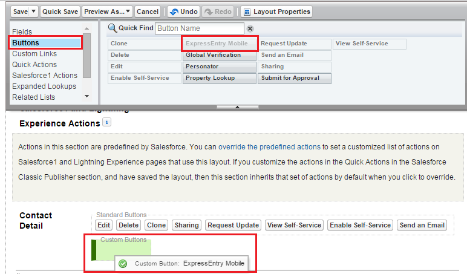The height and width of the screenshot is (274, 467).
Task: Select Property Lookup palette button
Action: coord(220,78)
